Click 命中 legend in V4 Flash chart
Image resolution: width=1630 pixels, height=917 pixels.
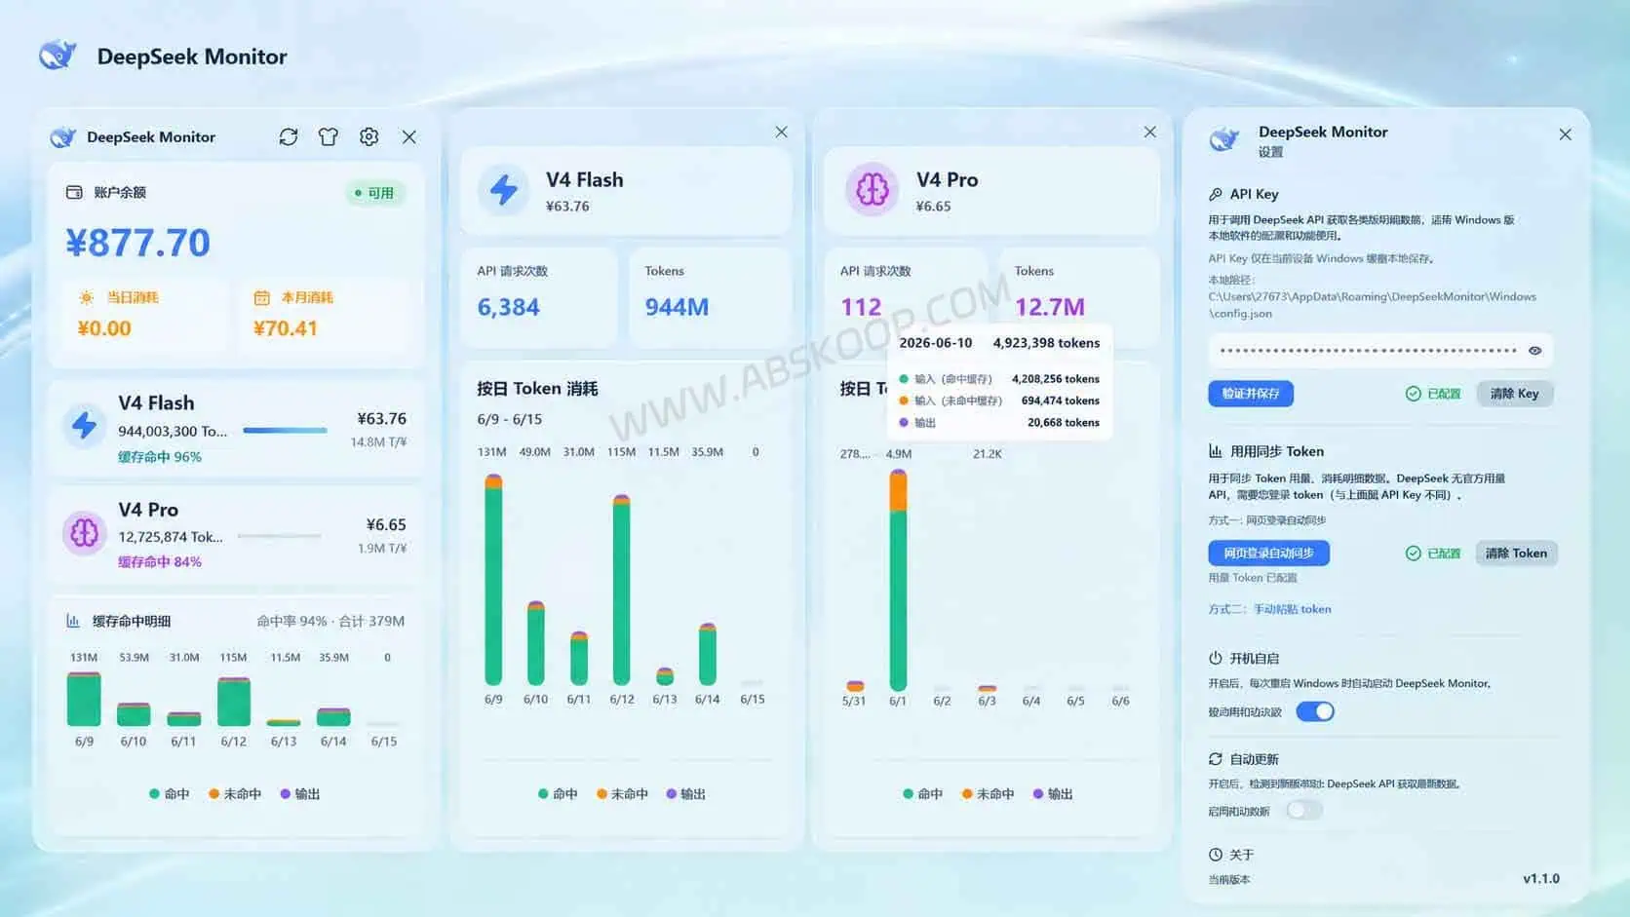(558, 794)
